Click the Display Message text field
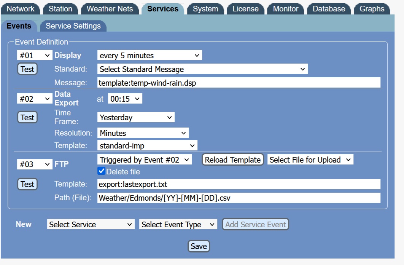The width and height of the screenshot is (404, 265). 239,83
